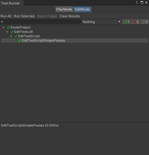Click the Run Selected button

click(x=24, y=16)
